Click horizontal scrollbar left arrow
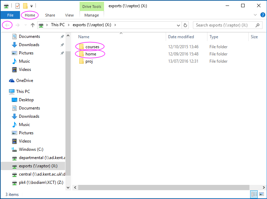 (75, 187)
